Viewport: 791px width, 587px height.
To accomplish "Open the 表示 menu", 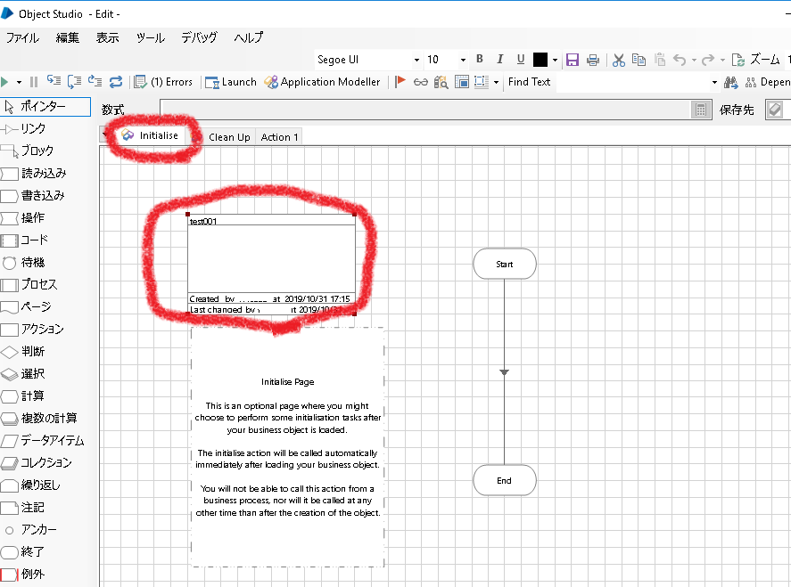I will click(107, 37).
